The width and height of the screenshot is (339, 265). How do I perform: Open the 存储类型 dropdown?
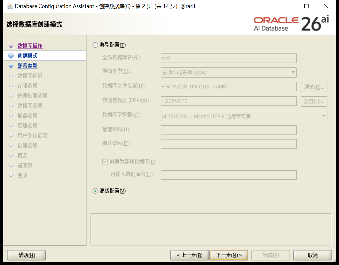tap(228, 73)
